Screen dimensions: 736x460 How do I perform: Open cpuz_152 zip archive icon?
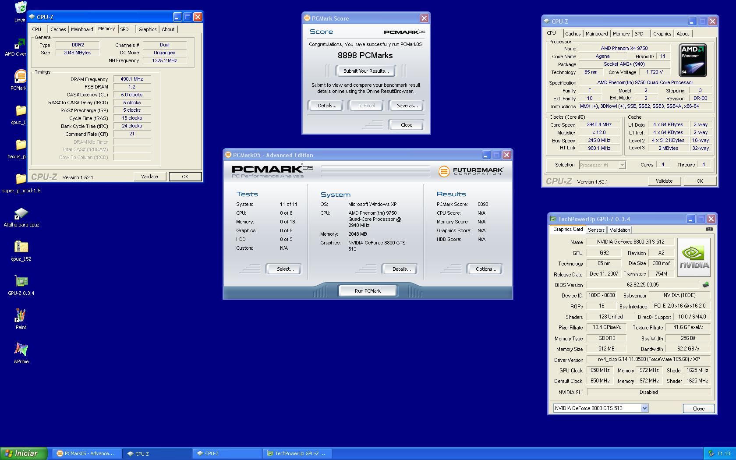coord(21,247)
